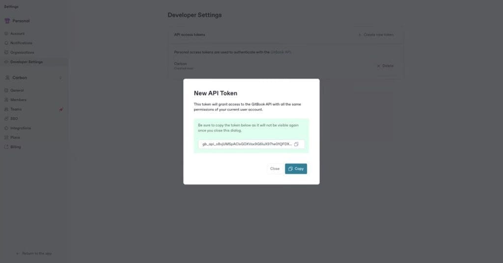Expand the Carbon organization switcher
Image resolution: width=503 pixels, height=263 pixels.
pyautogui.click(x=60, y=78)
